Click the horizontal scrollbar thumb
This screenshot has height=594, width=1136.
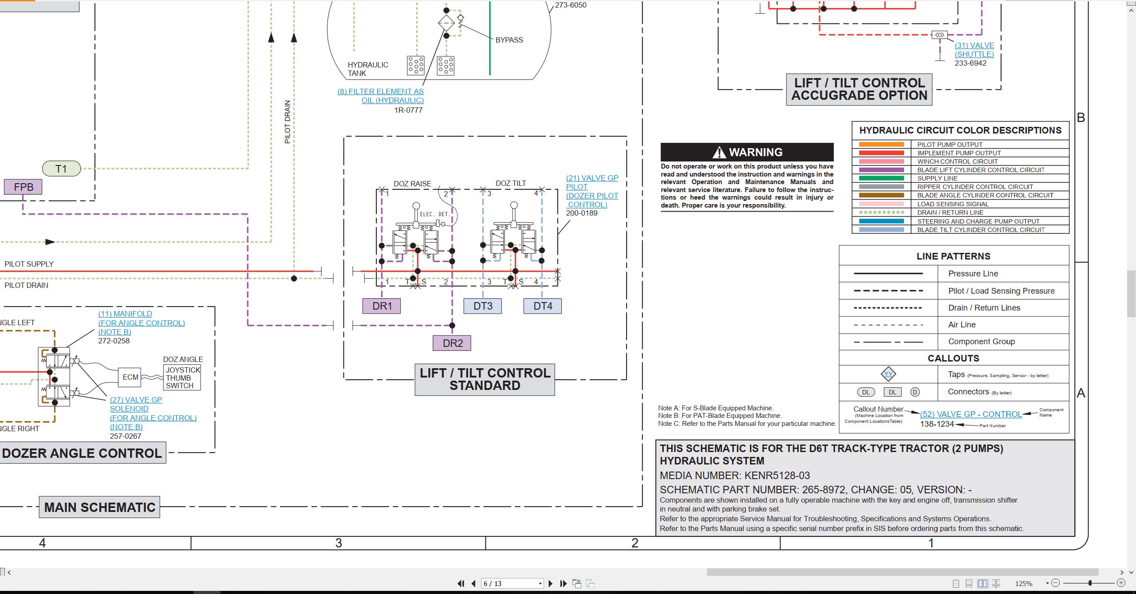[902, 572]
